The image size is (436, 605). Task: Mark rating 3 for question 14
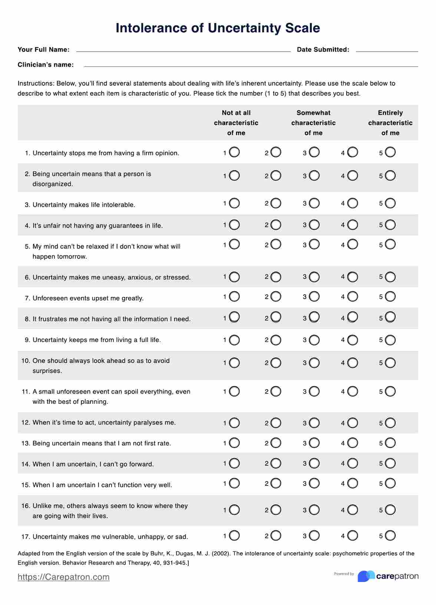(x=314, y=463)
